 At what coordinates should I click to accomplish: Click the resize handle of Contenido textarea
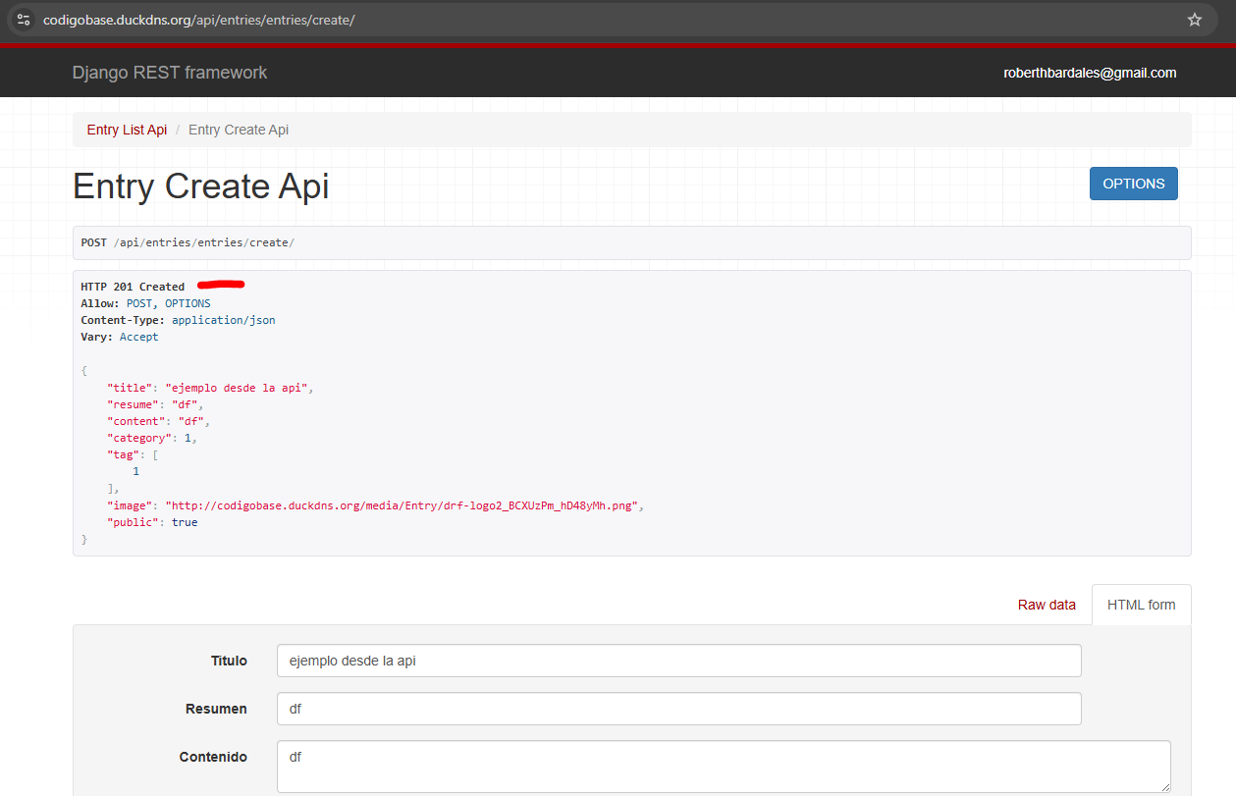[x=1164, y=786]
